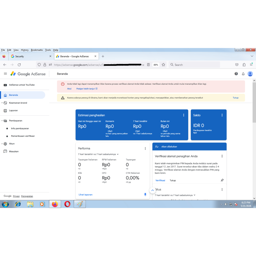List all tabs dropdown arrow

tap(252, 56)
